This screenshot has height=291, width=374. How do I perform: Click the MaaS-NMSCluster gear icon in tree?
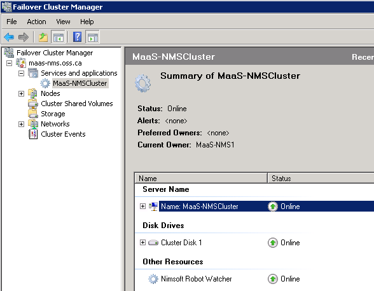45,83
